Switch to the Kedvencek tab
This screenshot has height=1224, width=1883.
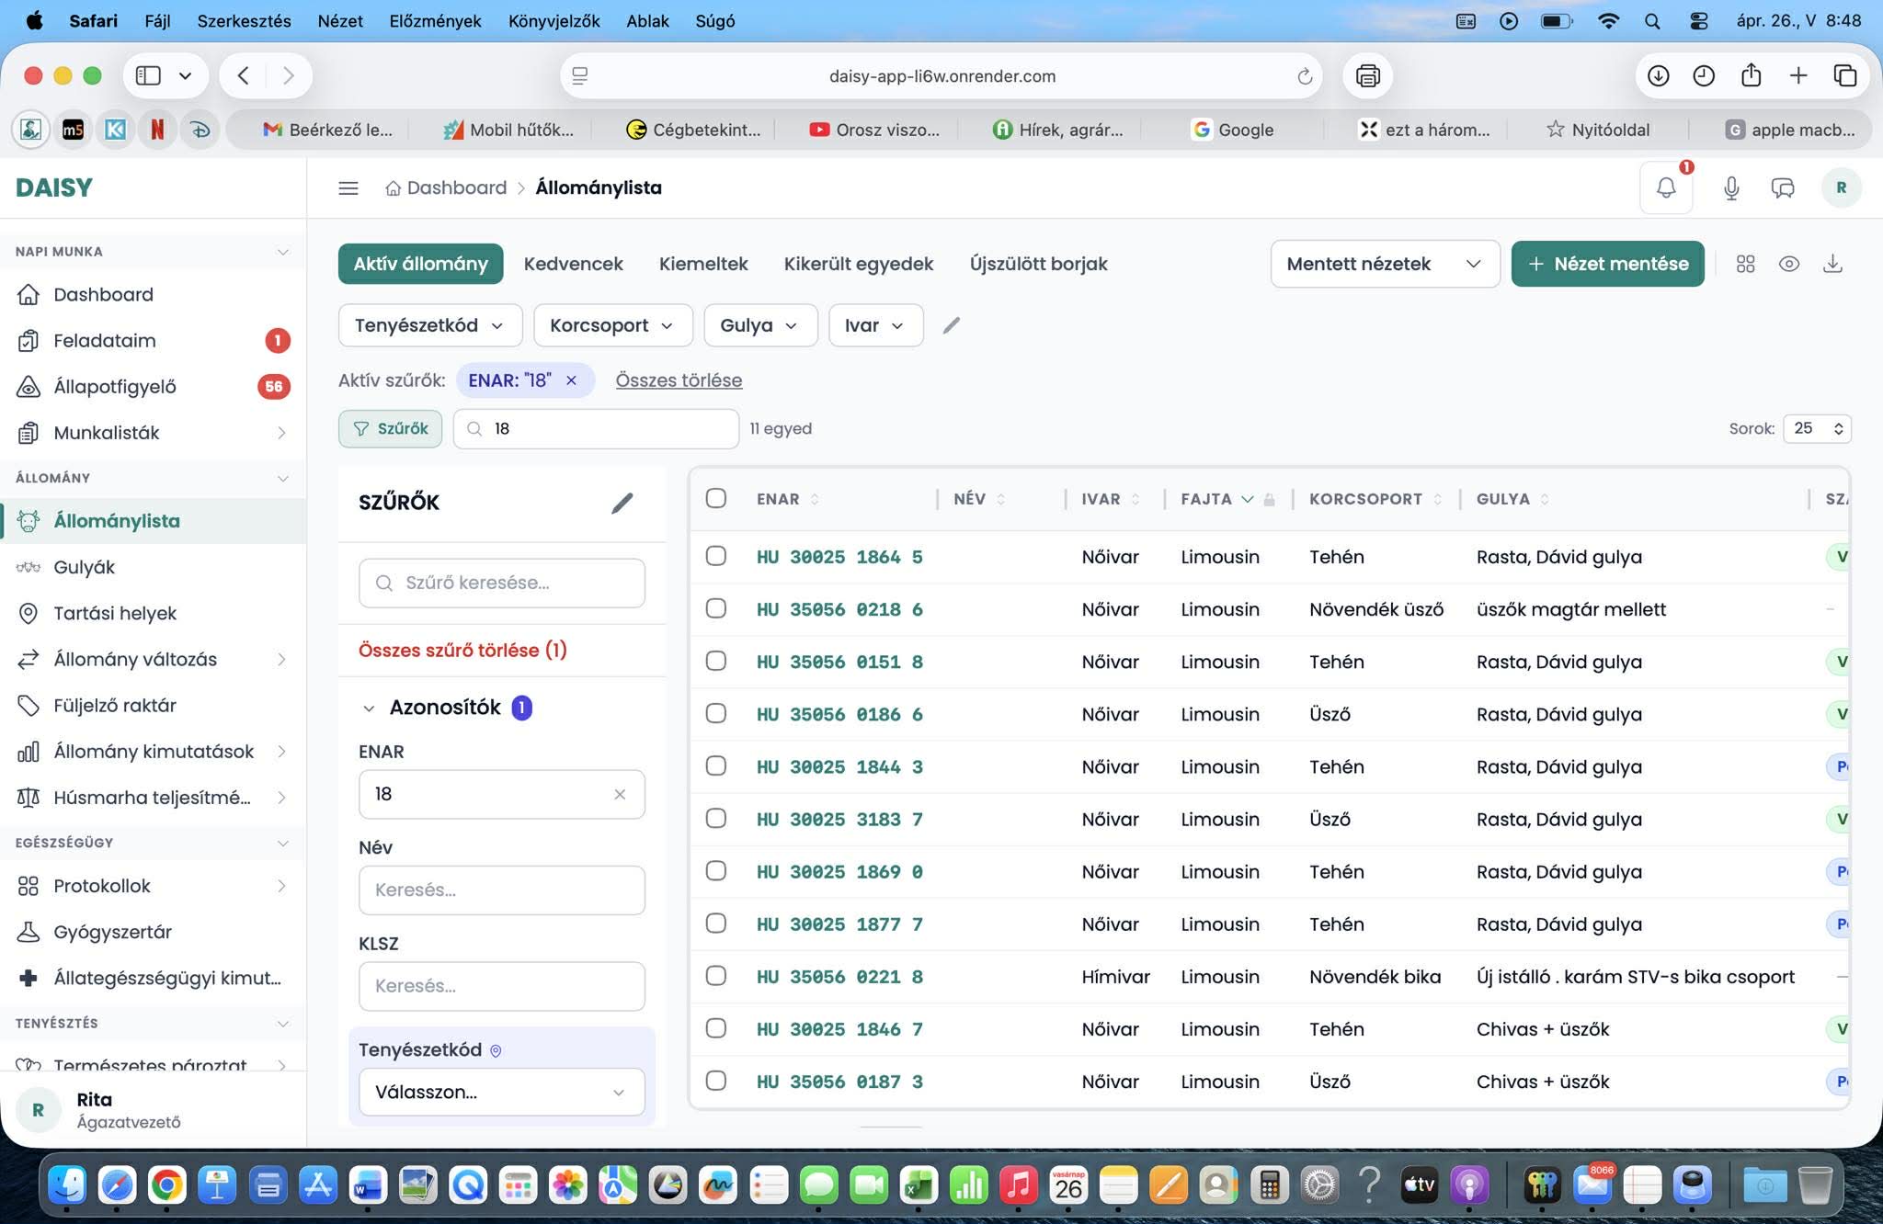click(573, 264)
